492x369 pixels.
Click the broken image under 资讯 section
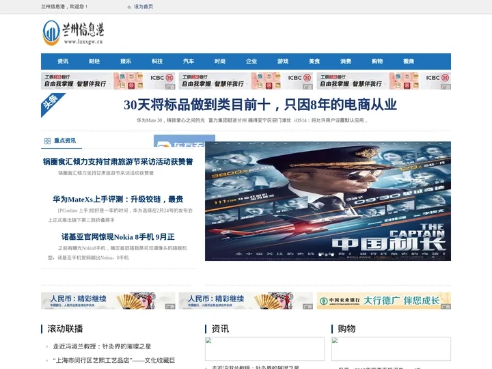(x=264, y=348)
